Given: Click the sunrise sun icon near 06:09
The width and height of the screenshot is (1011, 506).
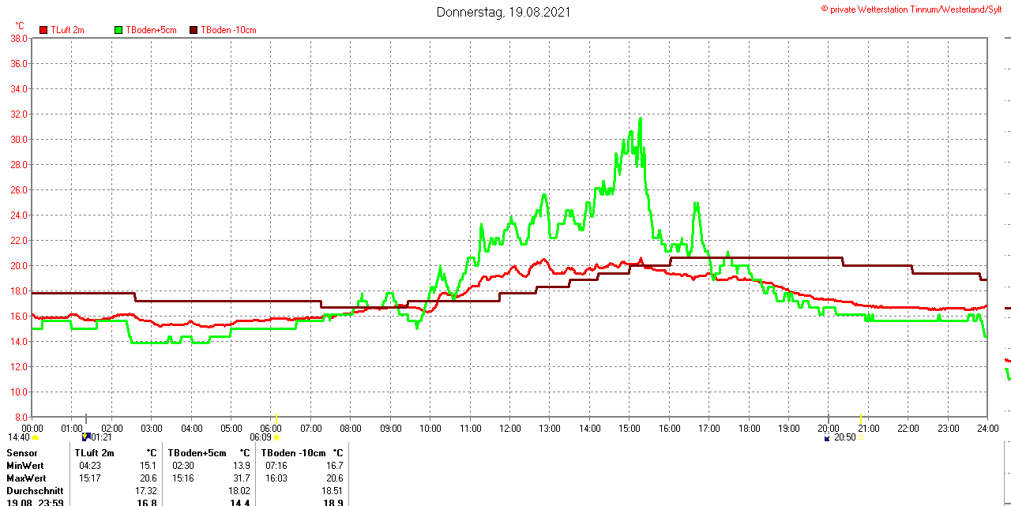Looking at the screenshot, I should (x=276, y=437).
